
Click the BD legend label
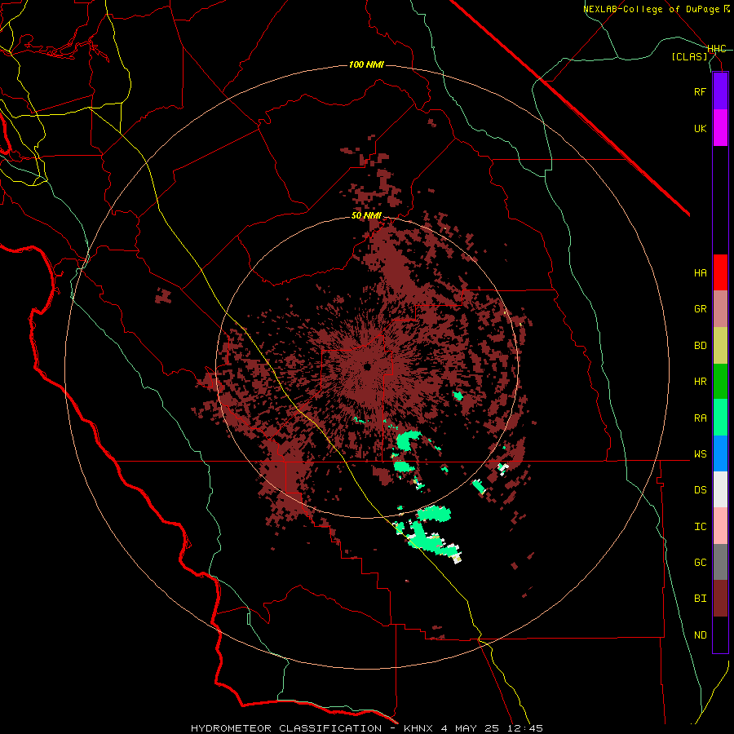(x=700, y=346)
